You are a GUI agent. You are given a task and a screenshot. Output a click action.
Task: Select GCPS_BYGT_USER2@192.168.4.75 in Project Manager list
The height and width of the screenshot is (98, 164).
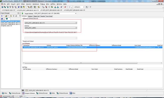10,24
